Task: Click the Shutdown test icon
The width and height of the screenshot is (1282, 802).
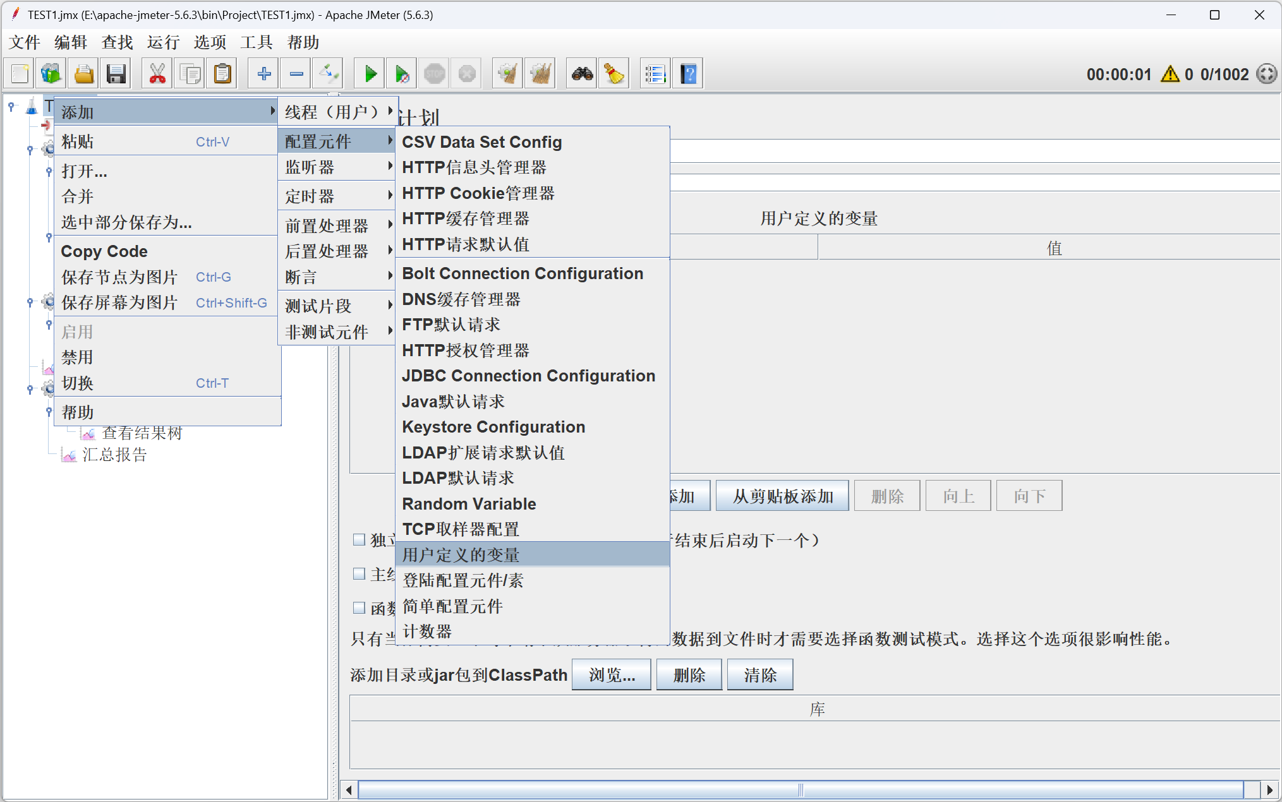Action: point(467,74)
